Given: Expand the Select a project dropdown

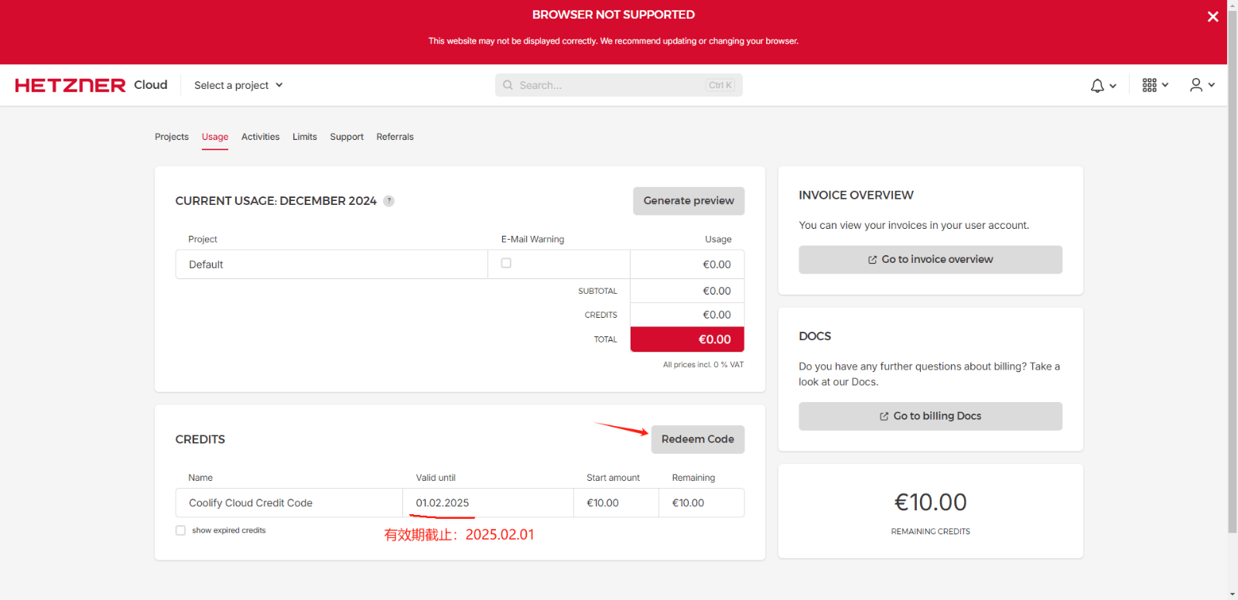Looking at the screenshot, I should 238,85.
